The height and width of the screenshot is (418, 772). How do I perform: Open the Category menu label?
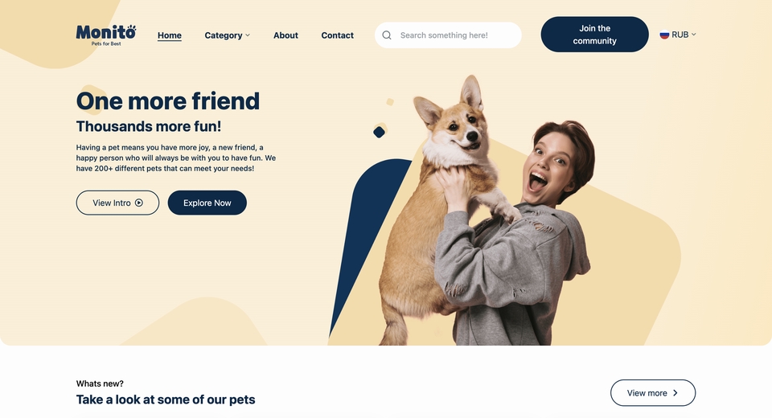[223, 35]
